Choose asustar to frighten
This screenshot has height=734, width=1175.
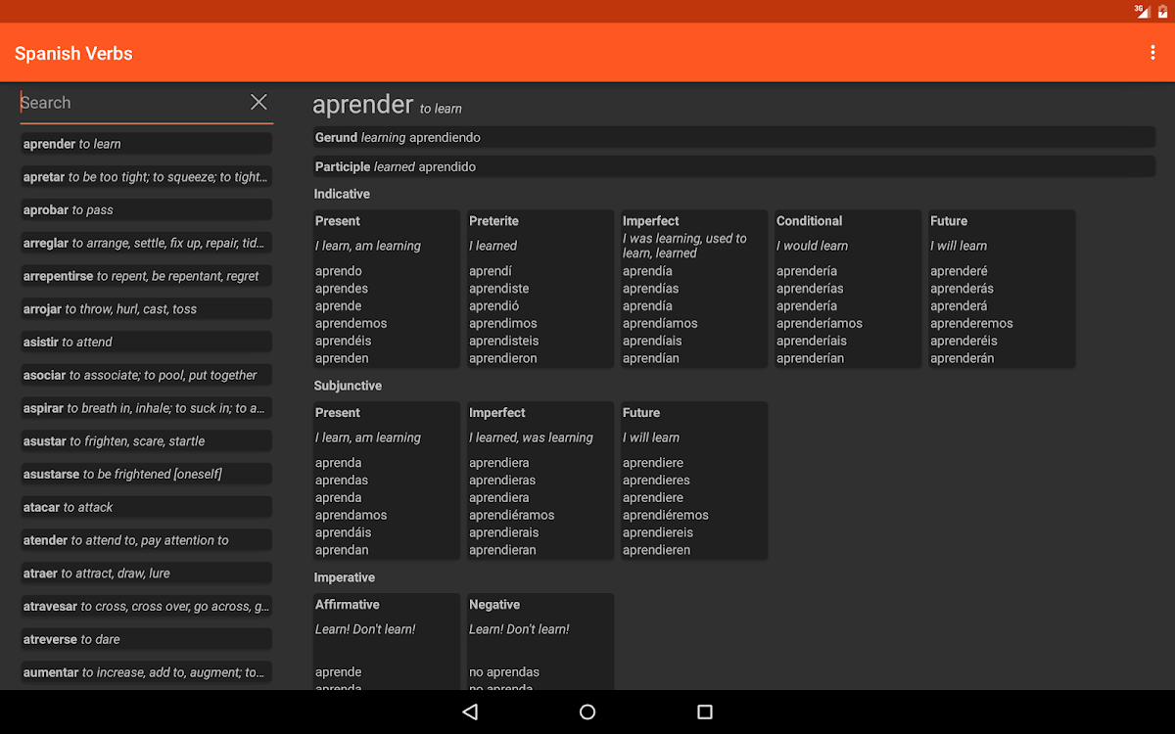(146, 441)
